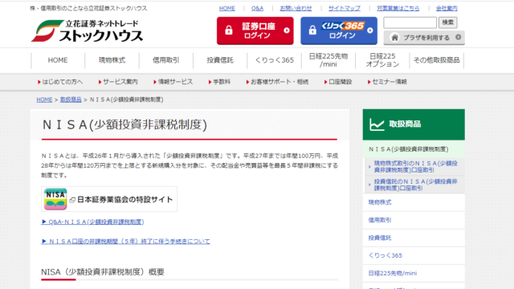The height and width of the screenshot is (289, 514).
Task: Open 日経225先物/mini in sidebar list
Action: [x=414, y=273]
